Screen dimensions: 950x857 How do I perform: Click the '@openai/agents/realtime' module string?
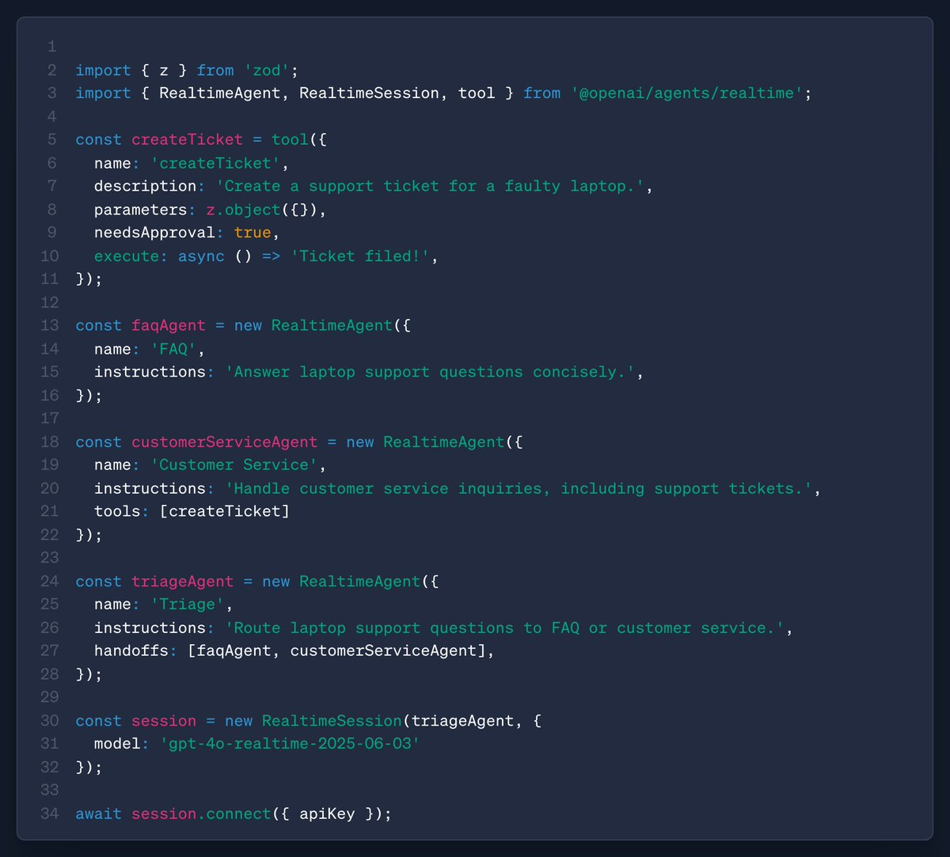click(686, 93)
